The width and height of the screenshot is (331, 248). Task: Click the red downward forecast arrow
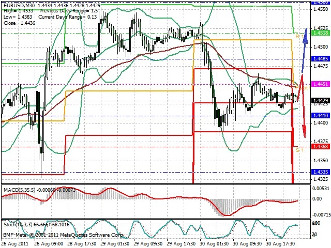click(302, 106)
